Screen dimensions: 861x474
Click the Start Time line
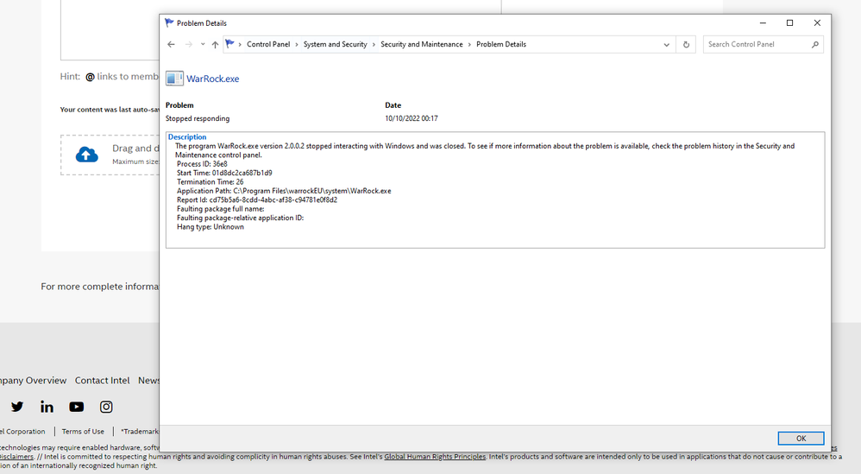224,173
